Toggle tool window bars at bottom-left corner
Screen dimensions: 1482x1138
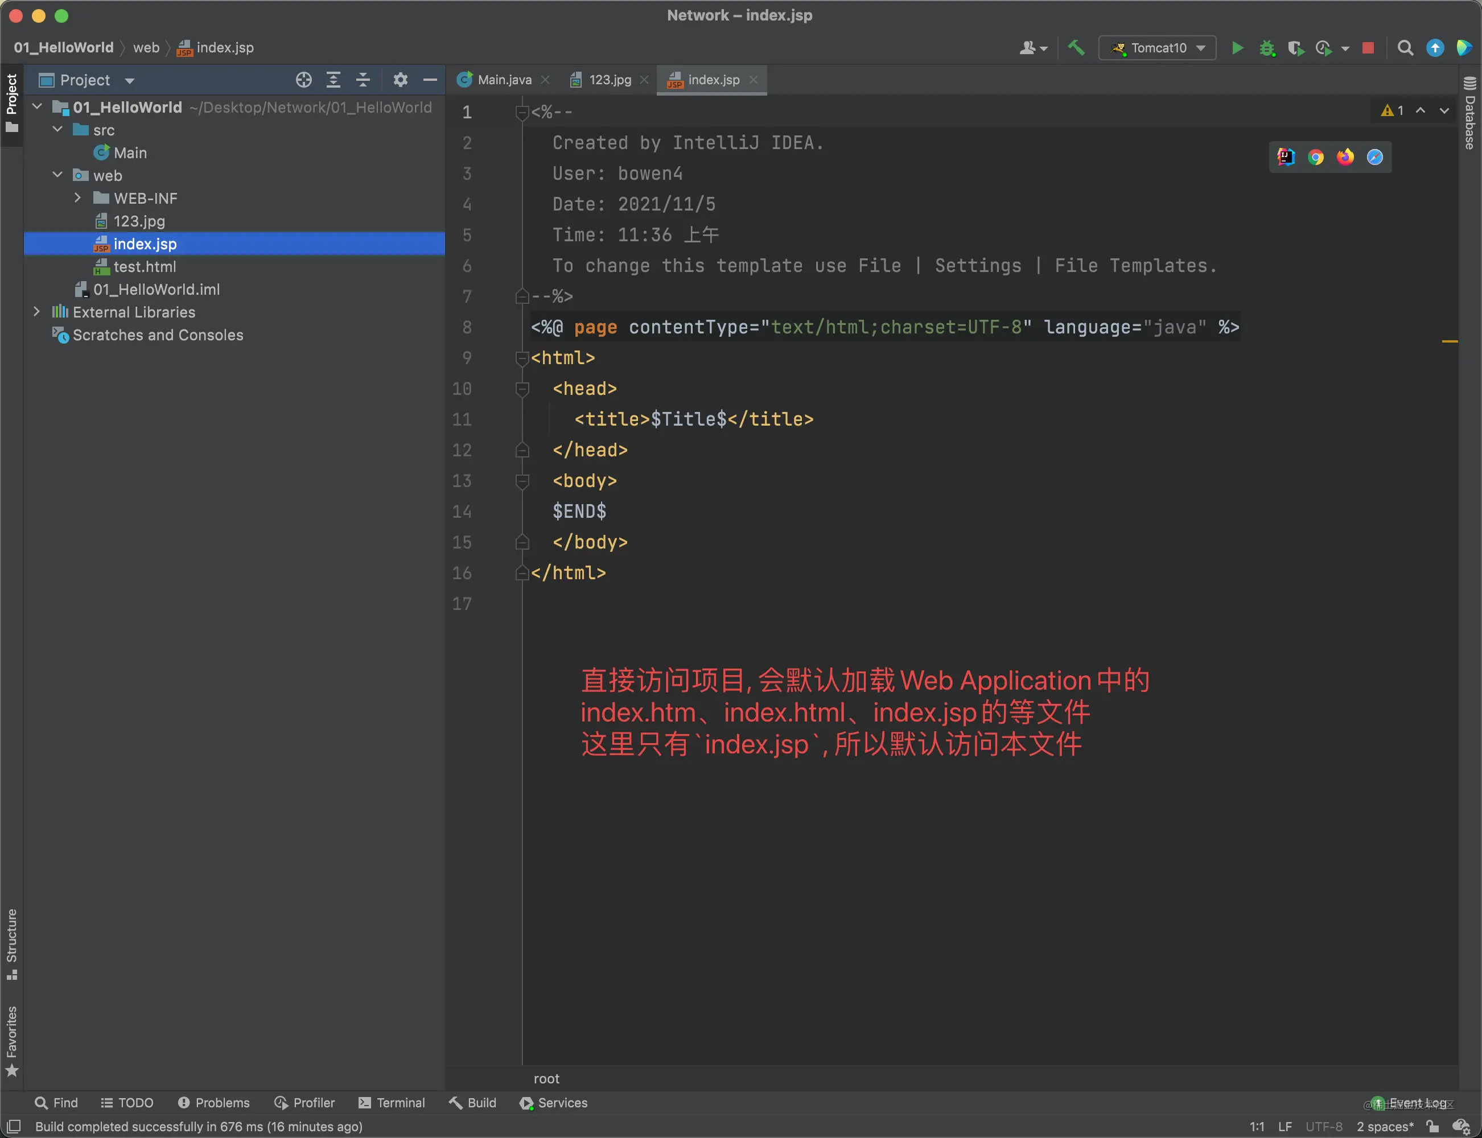click(x=14, y=1127)
